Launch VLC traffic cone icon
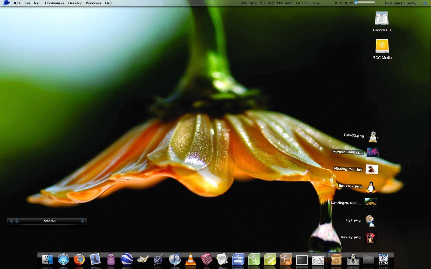The height and width of the screenshot is (269, 431). (190, 259)
